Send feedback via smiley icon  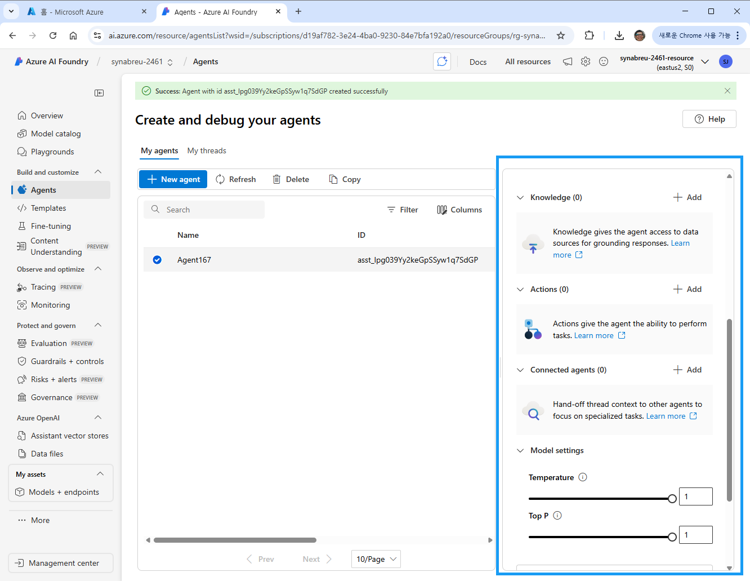pos(604,61)
